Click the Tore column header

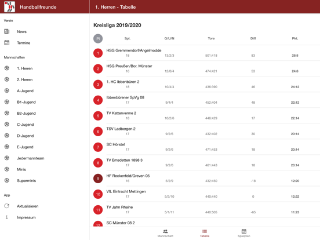211,38
